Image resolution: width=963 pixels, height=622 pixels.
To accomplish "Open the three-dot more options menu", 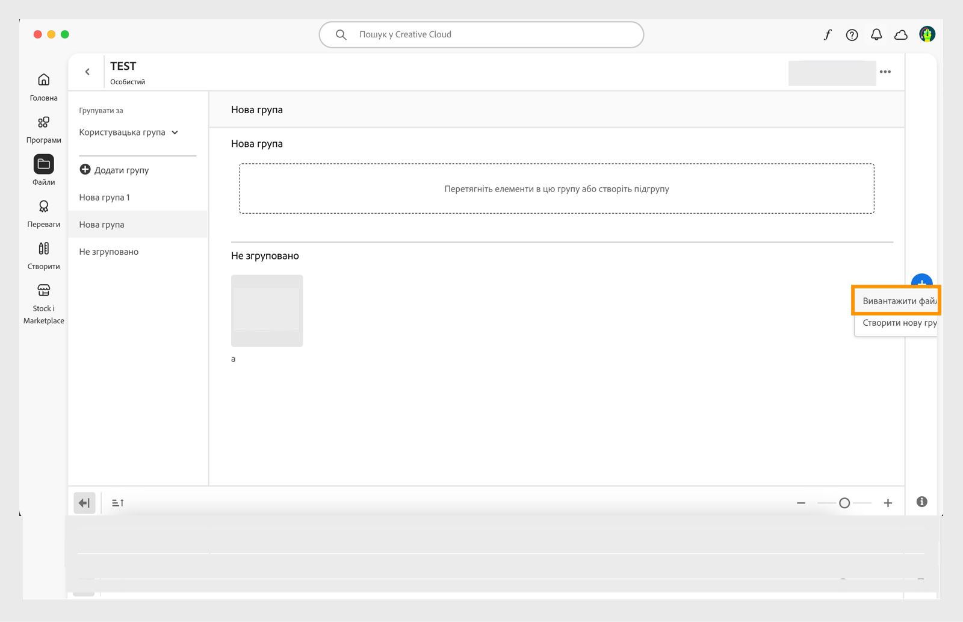I will click(x=885, y=72).
